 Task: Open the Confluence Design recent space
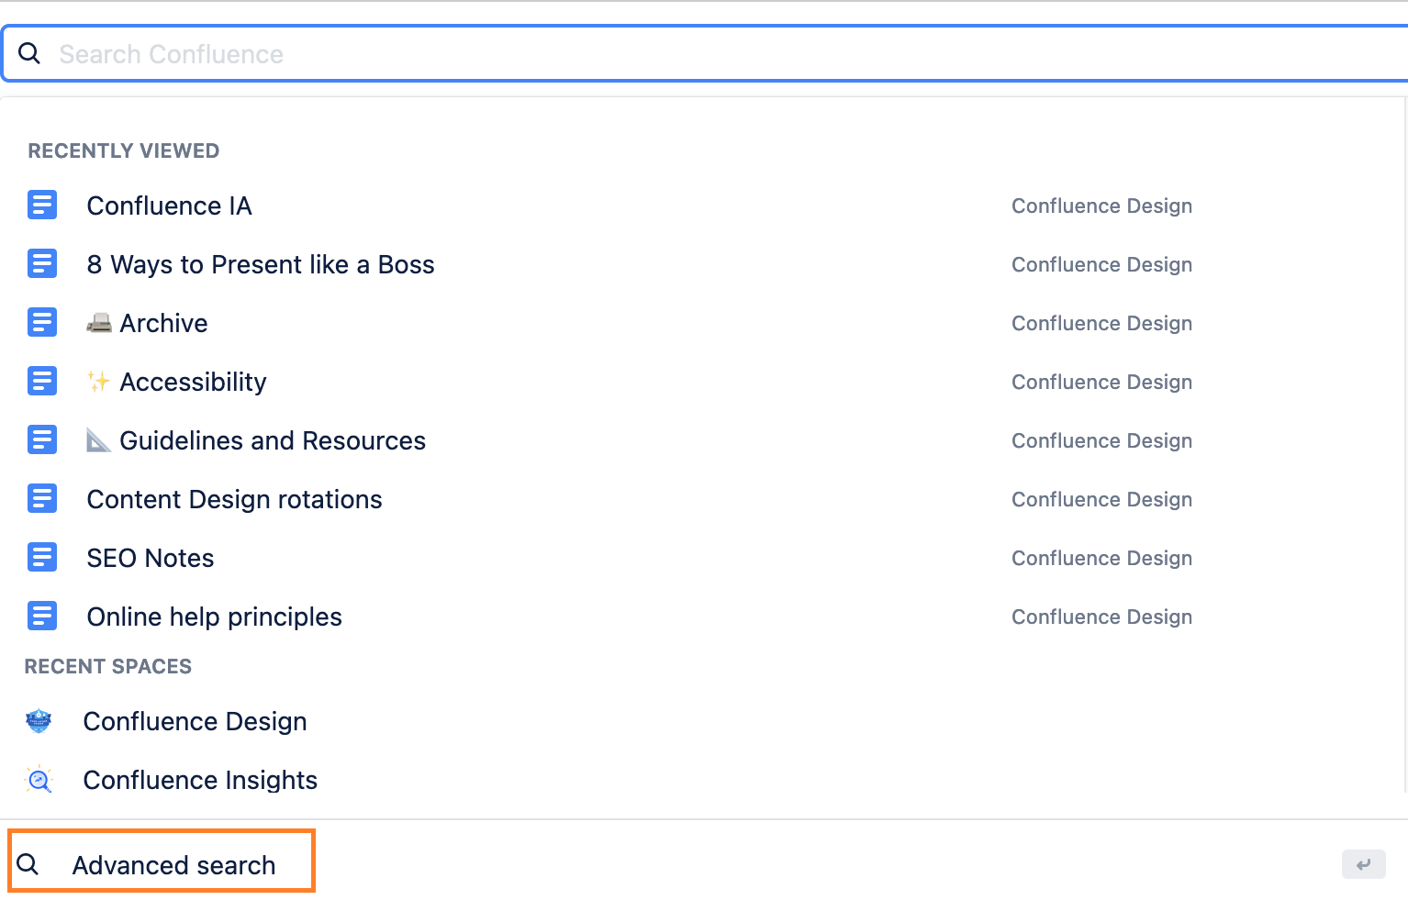(195, 721)
